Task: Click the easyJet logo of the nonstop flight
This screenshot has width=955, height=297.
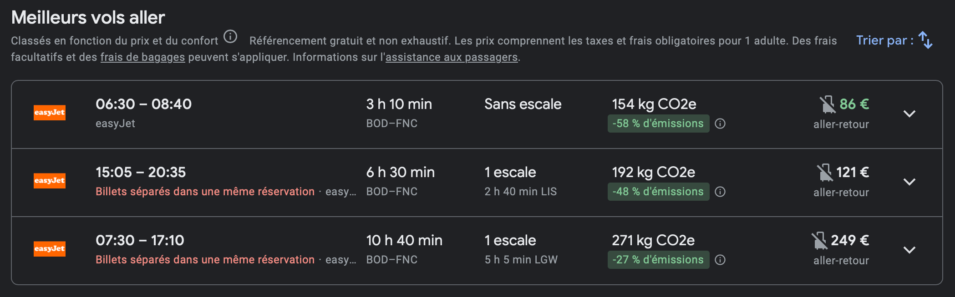Action: coord(50,113)
